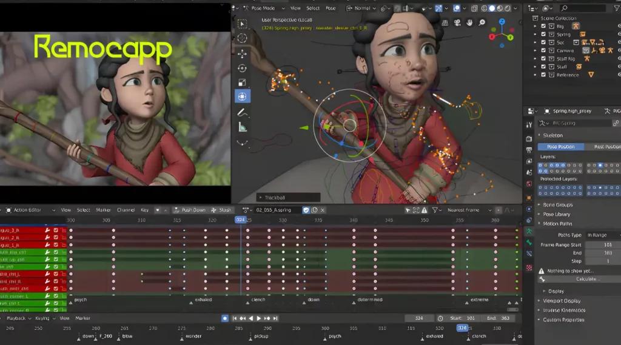Open the Select menu in viewport header
621x345 pixels.
pyautogui.click(x=313, y=8)
